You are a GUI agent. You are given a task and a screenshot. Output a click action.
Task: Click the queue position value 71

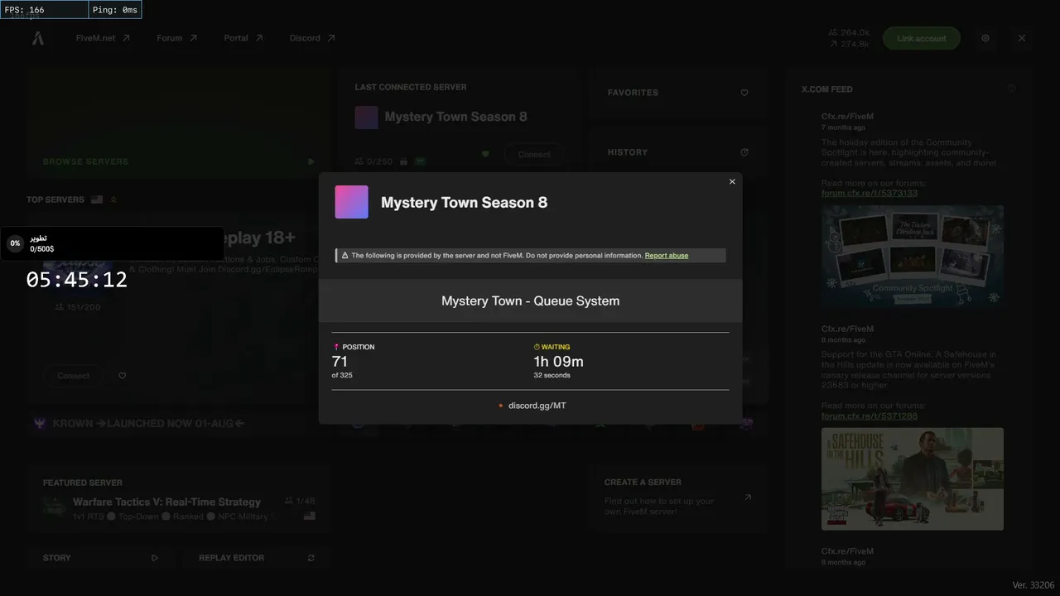click(x=340, y=362)
